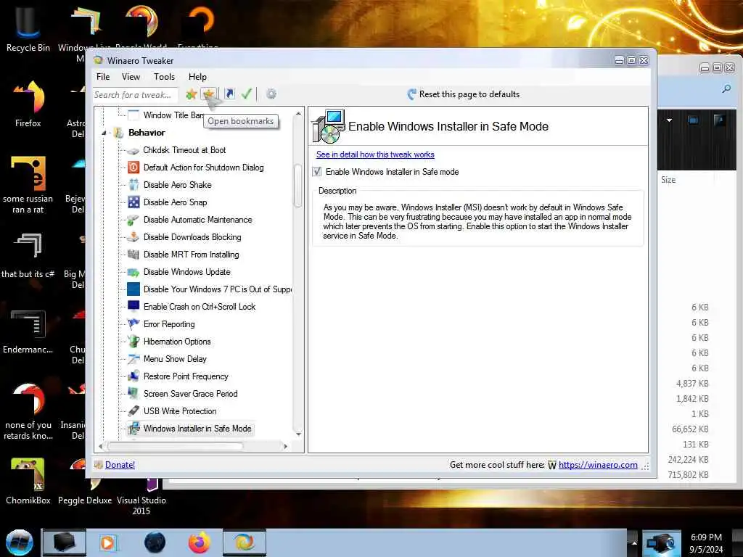Click the Disable Windows Update icon
Image resolution: width=743 pixels, height=557 pixels.
(134, 272)
